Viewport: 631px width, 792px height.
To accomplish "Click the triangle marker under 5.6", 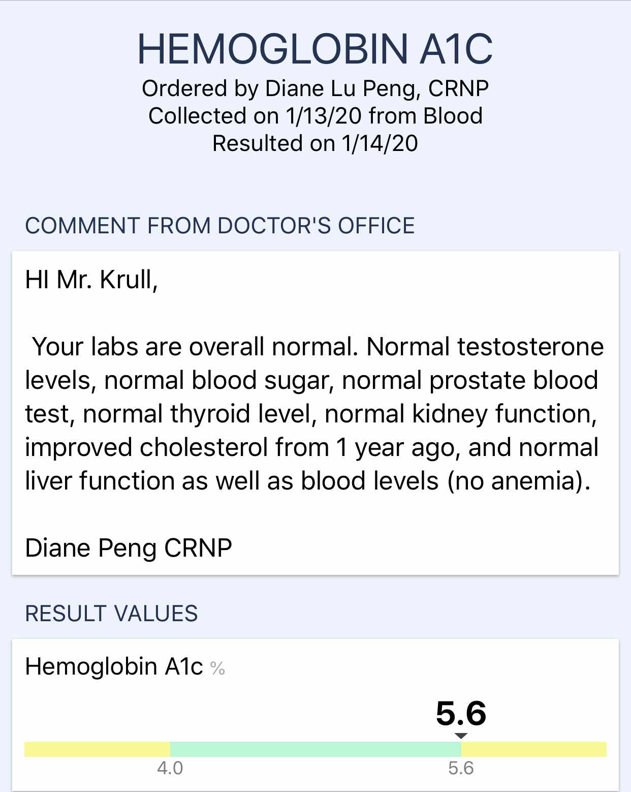I will (461, 736).
